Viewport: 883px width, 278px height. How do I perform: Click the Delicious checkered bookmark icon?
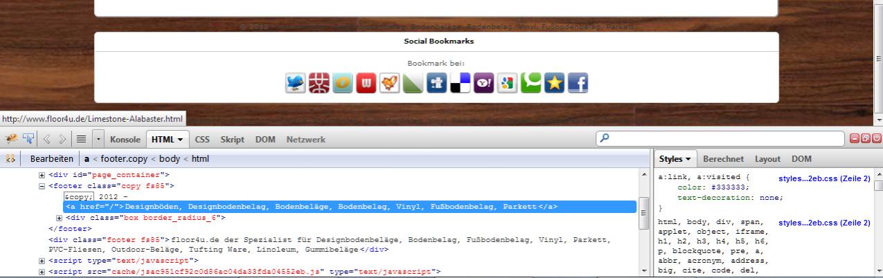[x=460, y=84]
